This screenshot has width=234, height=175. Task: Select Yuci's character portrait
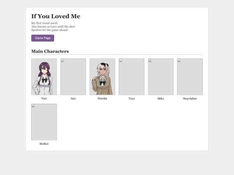pyautogui.click(x=44, y=76)
